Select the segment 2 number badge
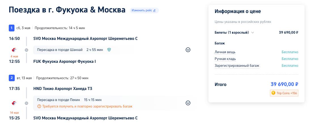Viewport: 317px width, 129px height. click(12, 78)
